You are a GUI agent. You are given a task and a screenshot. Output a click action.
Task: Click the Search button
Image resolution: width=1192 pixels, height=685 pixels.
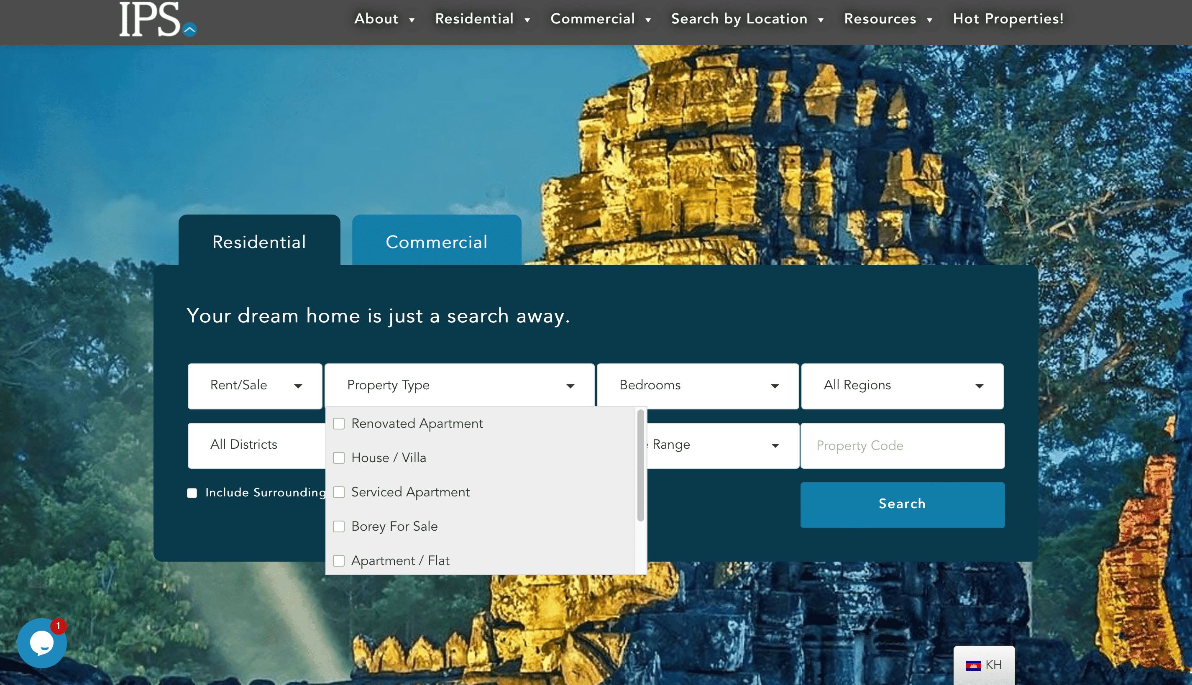[902, 504]
